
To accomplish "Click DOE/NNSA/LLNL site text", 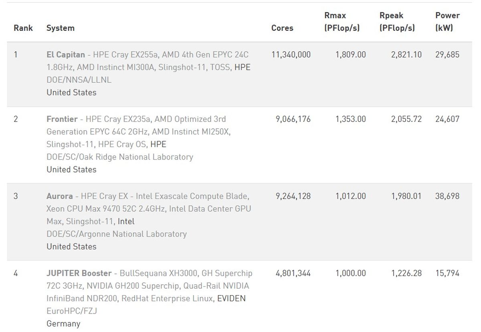I will (x=79, y=80).
